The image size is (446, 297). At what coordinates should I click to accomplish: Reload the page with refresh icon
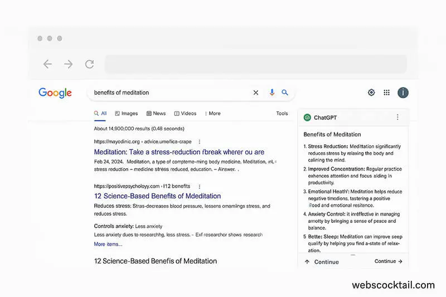pos(89,64)
